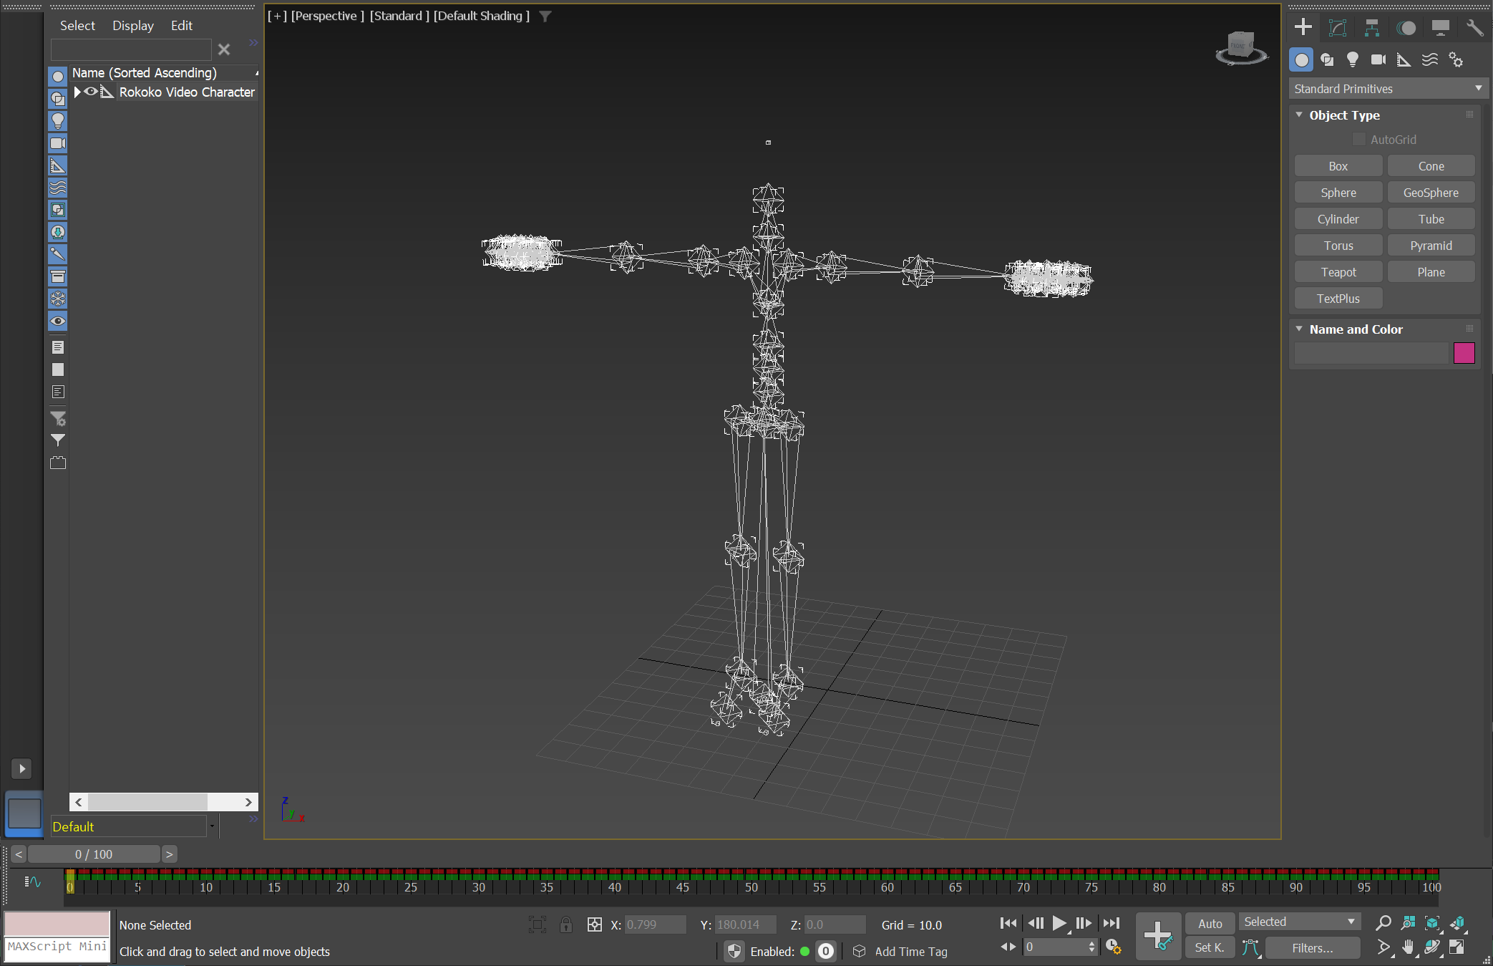This screenshot has width=1493, height=966.
Task: Click the Set Keys plus-key button
Action: (1157, 936)
